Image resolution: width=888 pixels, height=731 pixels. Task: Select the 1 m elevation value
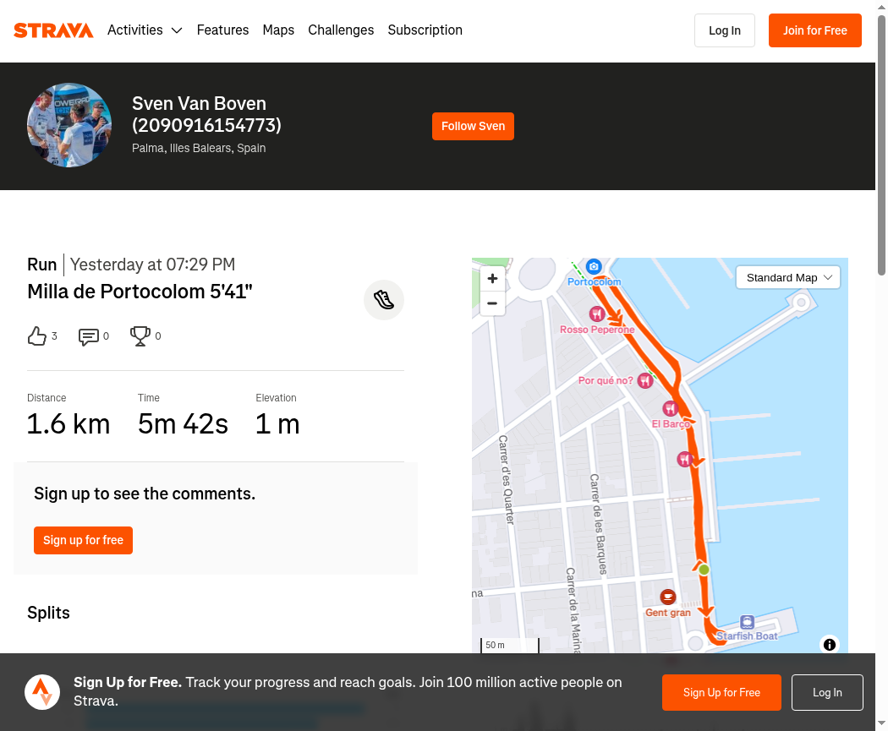pos(277,424)
